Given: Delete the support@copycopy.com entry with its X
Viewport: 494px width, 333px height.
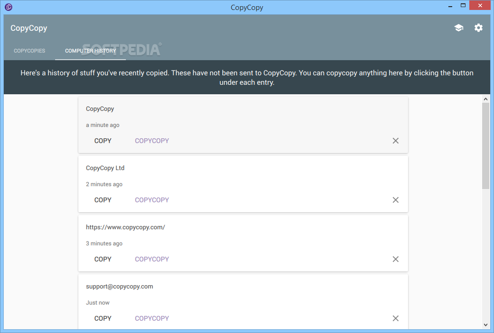Looking at the screenshot, I should 395,318.
